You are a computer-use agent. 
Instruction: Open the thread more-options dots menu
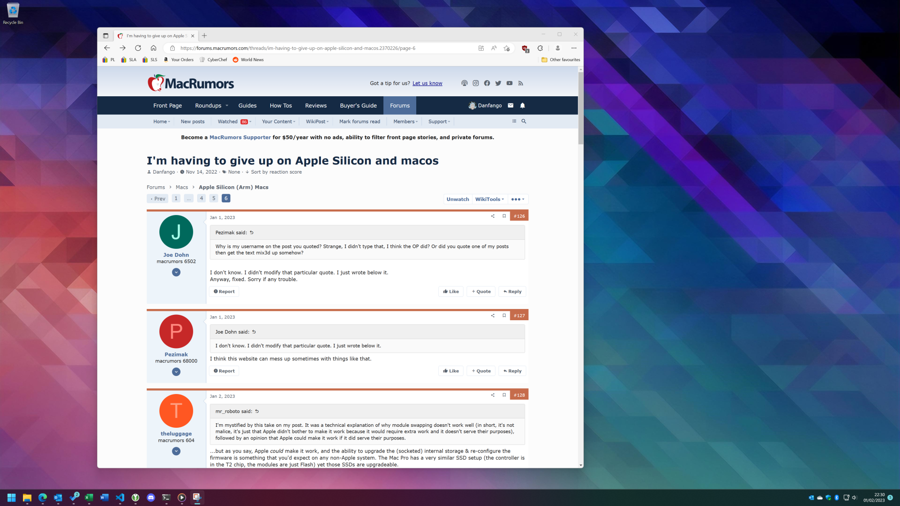point(517,199)
